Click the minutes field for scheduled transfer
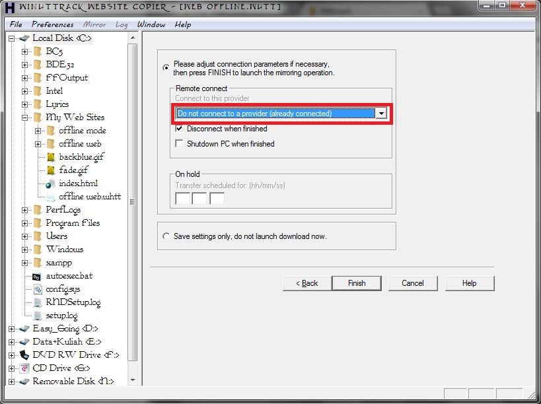The image size is (541, 404). (199, 199)
